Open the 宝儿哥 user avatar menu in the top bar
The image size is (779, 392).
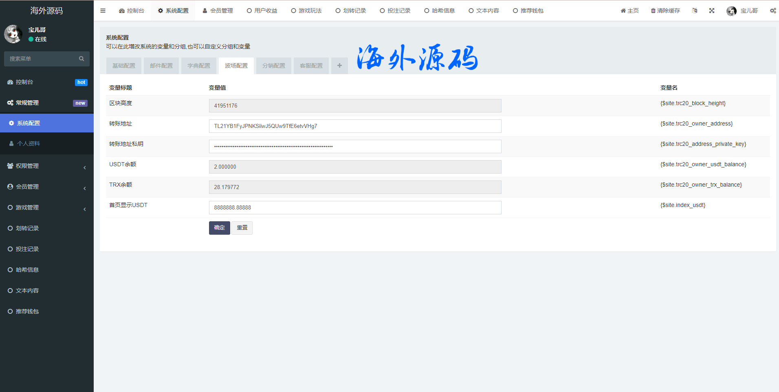[x=742, y=11]
